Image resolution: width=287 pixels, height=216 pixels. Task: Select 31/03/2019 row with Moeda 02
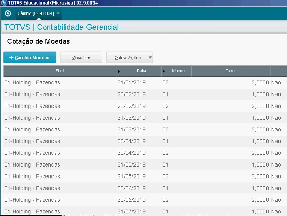145,129
